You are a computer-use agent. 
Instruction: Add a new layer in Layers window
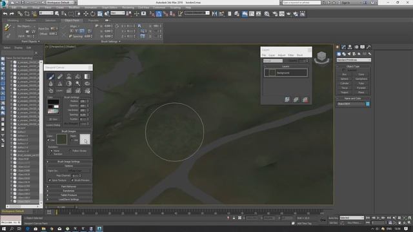(287, 100)
